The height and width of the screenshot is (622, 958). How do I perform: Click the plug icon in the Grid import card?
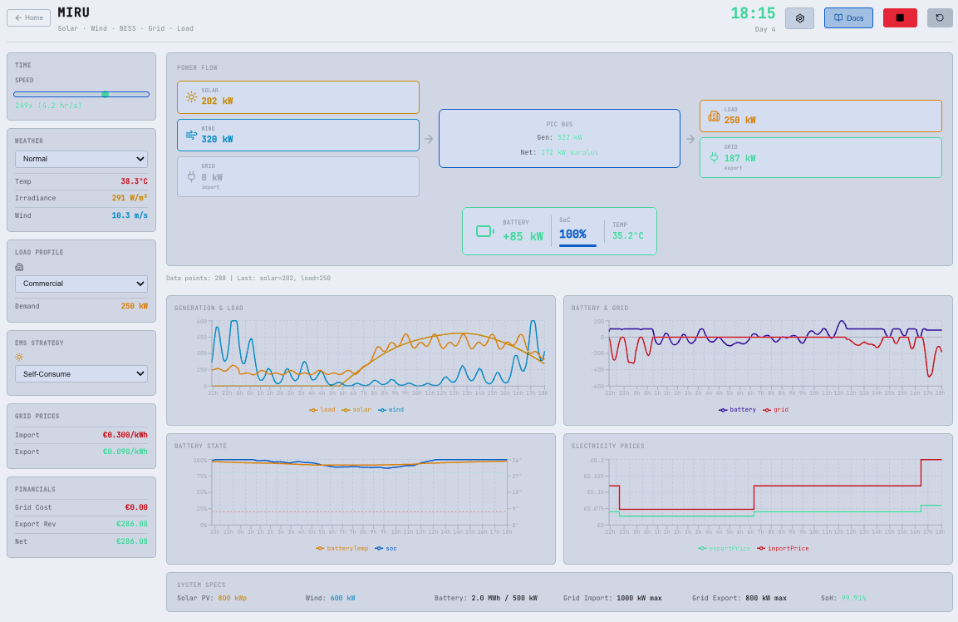point(191,177)
